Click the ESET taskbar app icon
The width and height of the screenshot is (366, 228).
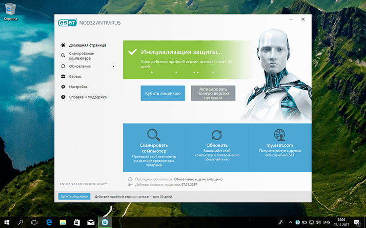pos(105,223)
